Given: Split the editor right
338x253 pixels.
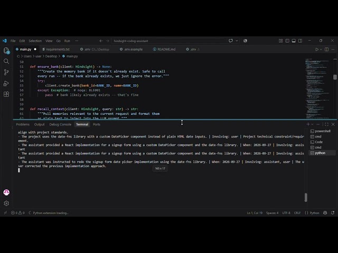Looking at the screenshot, I should tap(326, 49).
